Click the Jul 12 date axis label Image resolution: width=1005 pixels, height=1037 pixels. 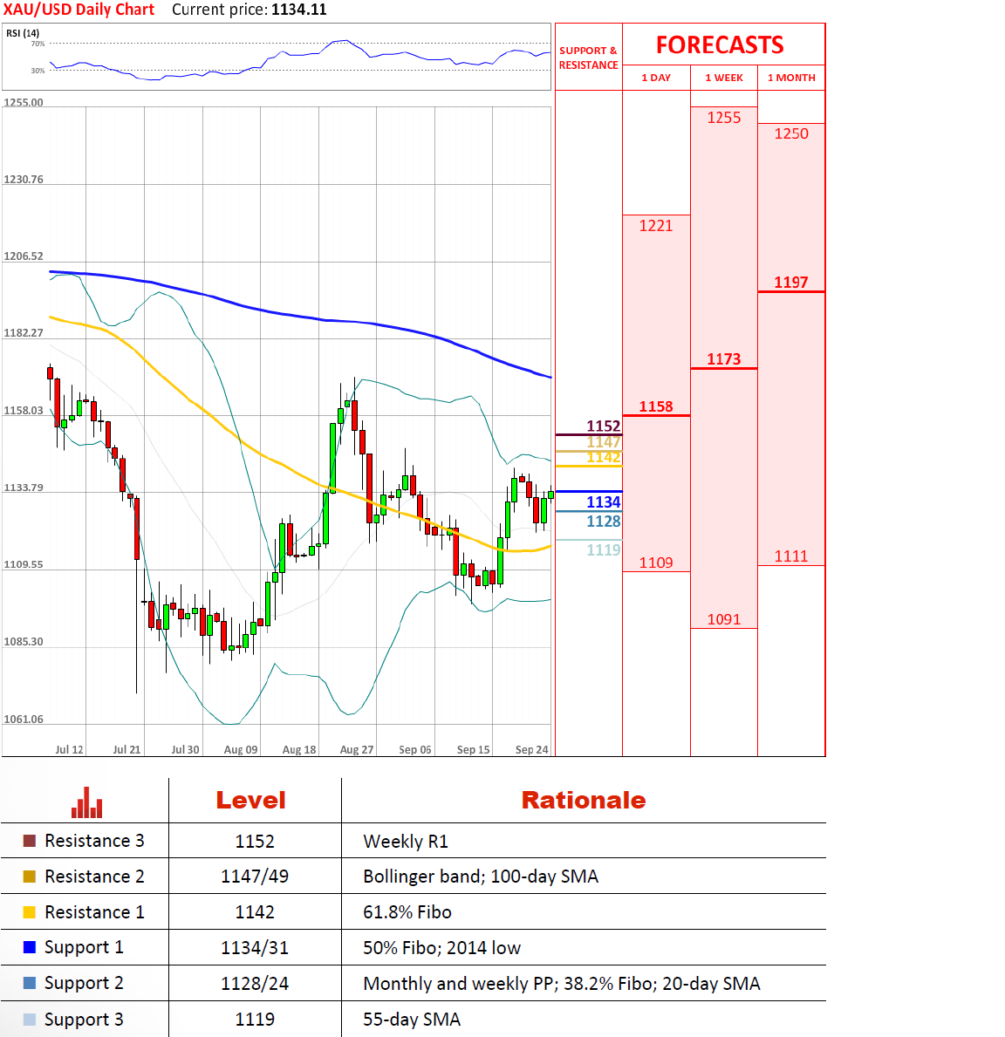click(70, 749)
